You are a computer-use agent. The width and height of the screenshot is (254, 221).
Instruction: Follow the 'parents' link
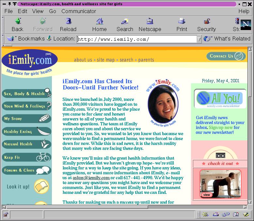146,60
